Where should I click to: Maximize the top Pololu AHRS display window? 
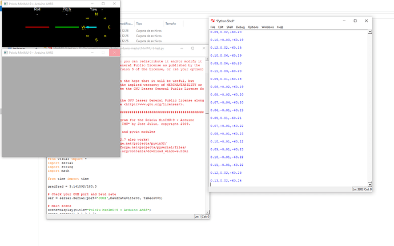(103, 3)
